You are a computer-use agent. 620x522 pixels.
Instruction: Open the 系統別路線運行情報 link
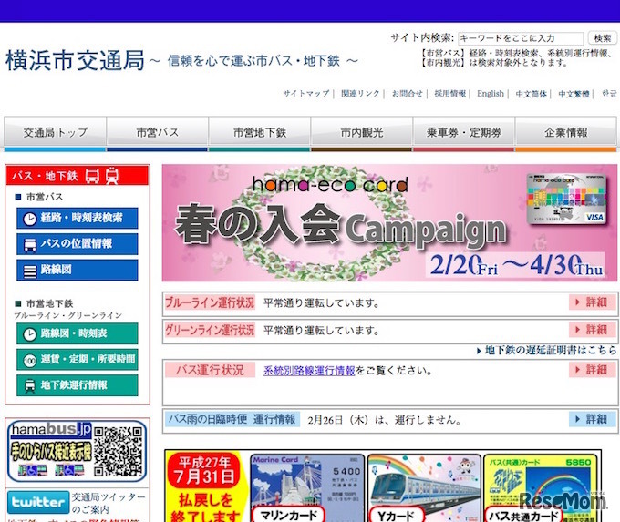tap(309, 371)
